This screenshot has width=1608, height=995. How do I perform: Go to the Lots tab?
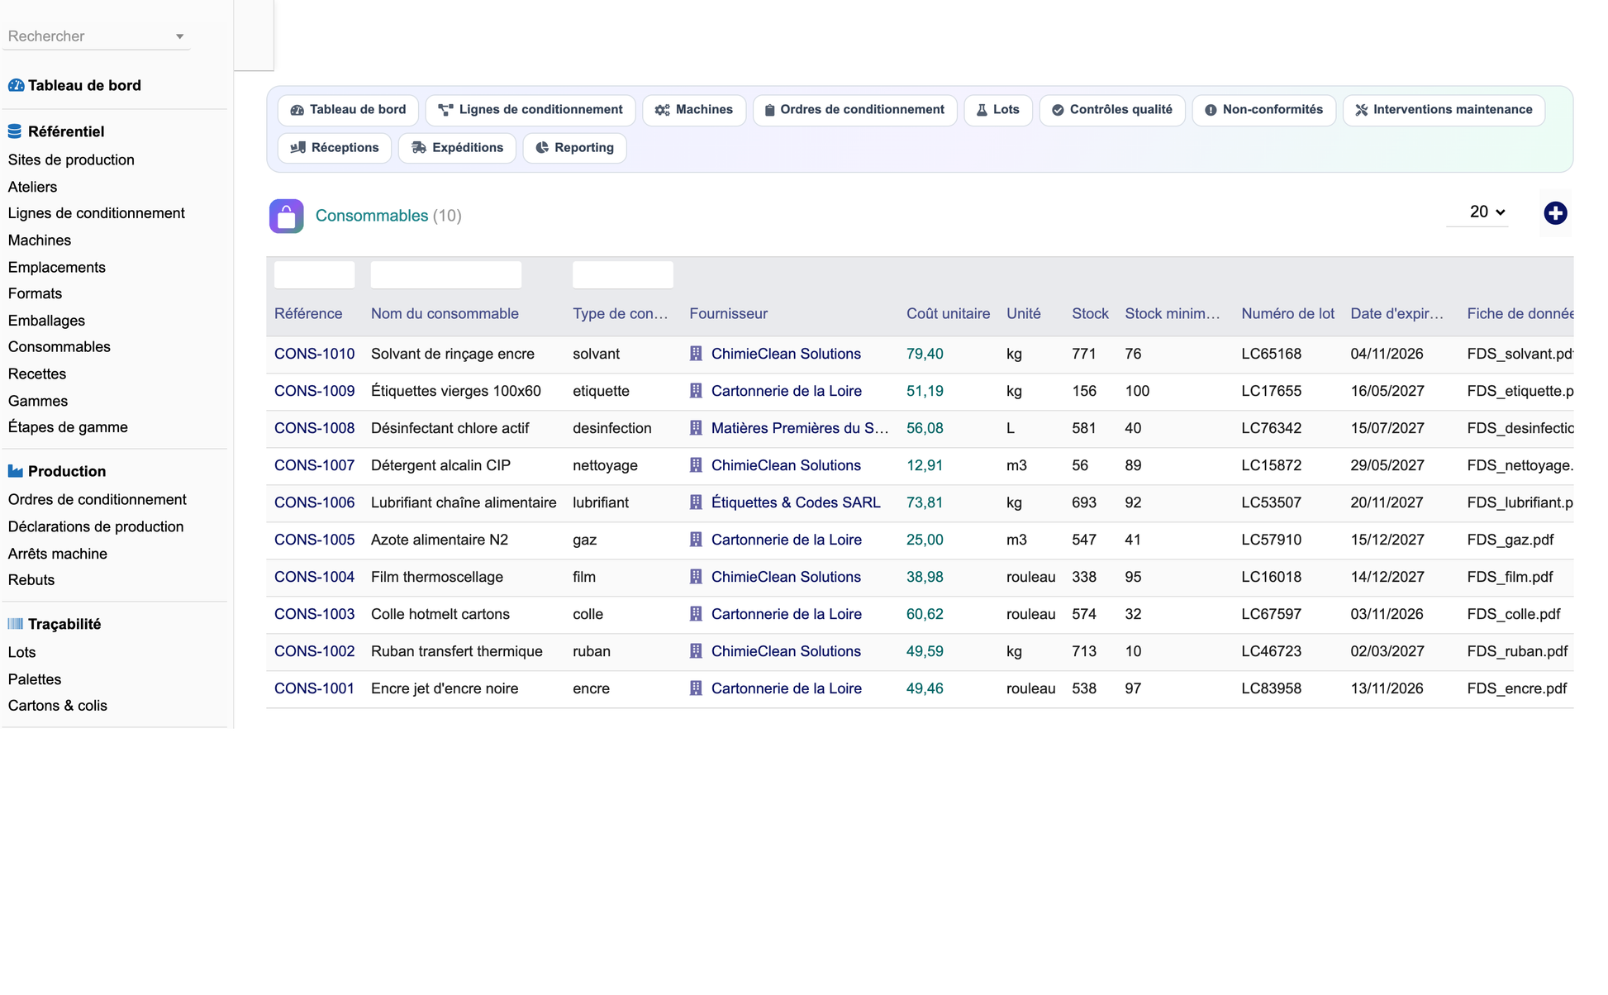point(997,110)
